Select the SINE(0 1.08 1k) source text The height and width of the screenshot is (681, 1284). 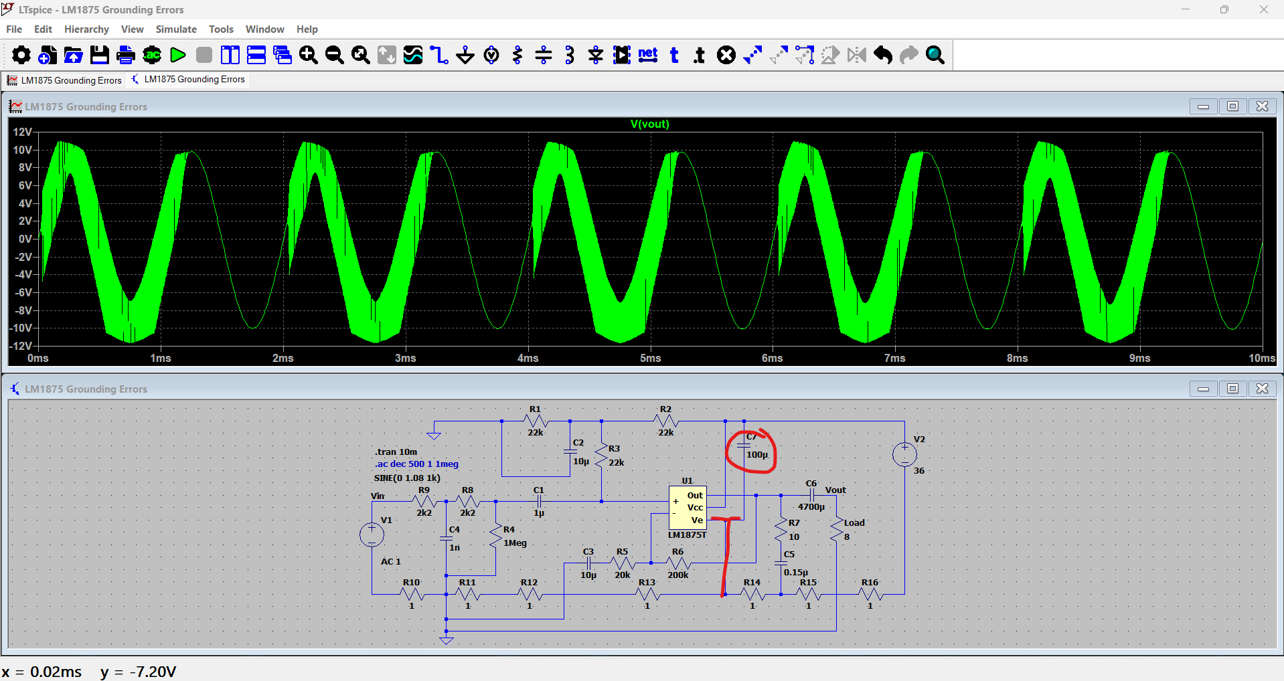pos(407,478)
